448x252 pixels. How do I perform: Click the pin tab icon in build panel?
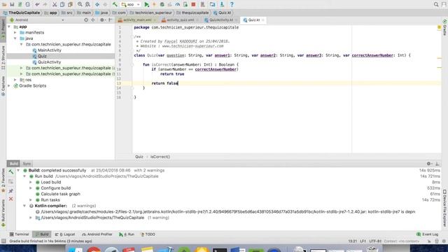pyautogui.click(x=11, y=191)
